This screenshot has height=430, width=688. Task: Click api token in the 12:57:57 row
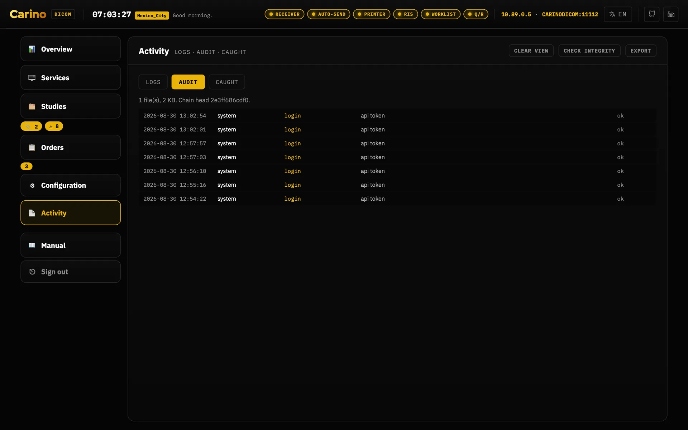[x=373, y=143]
